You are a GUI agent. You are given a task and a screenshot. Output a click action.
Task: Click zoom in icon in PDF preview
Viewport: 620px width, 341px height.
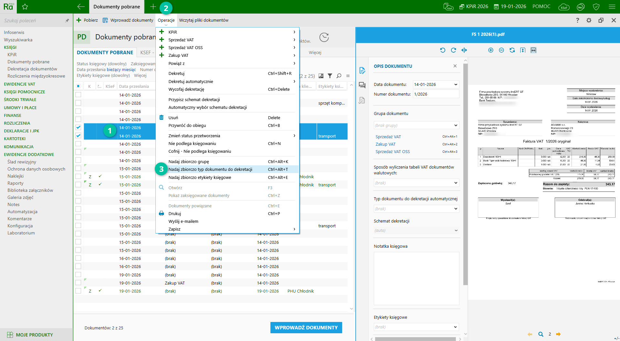point(490,50)
